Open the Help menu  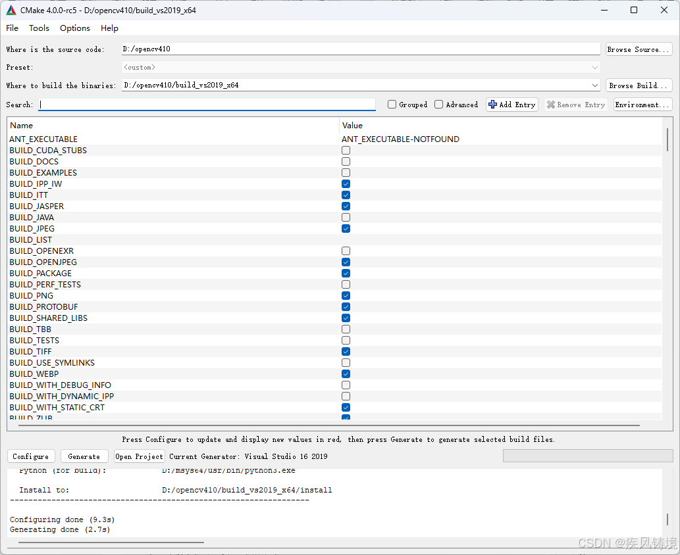tap(109, 28)
